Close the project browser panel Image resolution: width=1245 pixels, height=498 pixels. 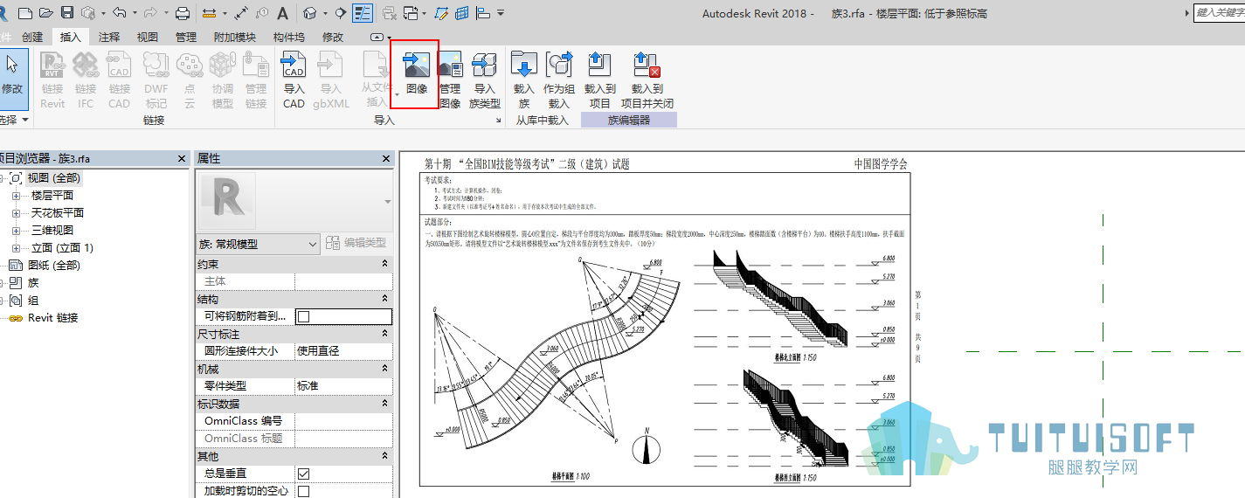[182, 159]
